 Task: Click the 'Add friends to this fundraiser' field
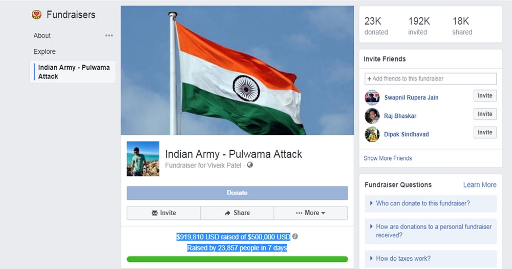(x=431, y=79)
